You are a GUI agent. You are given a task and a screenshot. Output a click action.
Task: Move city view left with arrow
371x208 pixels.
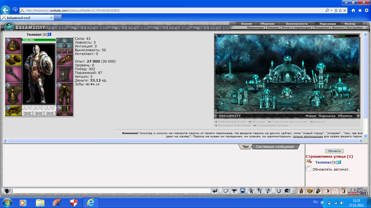click(224, 103)
